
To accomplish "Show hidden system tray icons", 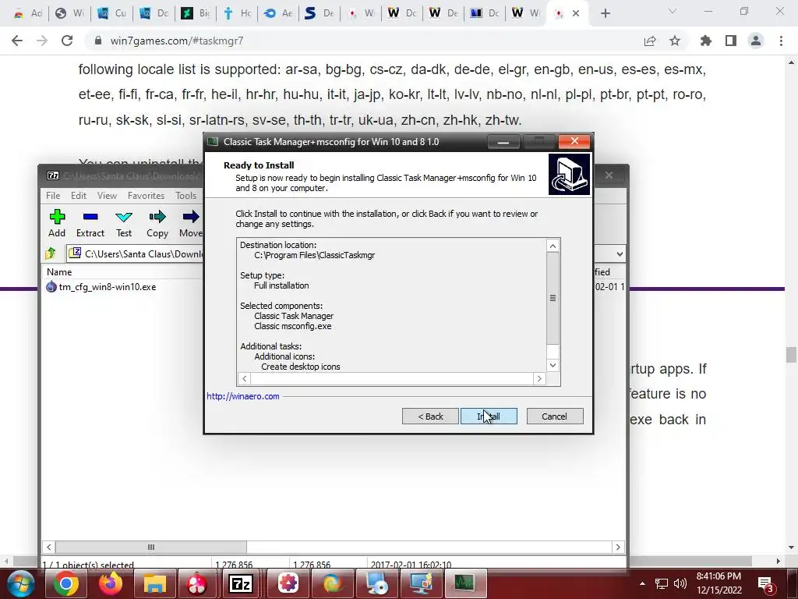I will pyautogui.click(x=642, y=583).
